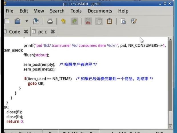Click the if(item_used == NR_ITEMS) line
The image size is (177, 133).
(x=47, y=79)
